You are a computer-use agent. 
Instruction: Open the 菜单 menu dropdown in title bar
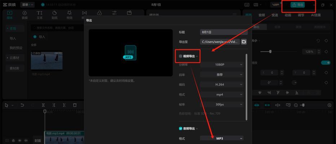pyautogui.click(x=27, y=4)
